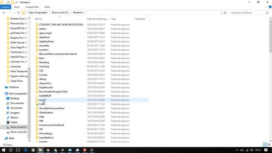The height and width of the screenshot is (153, 272).
Task: Open the Super Dicas quick access folder
Action: (x=17, y=81)
